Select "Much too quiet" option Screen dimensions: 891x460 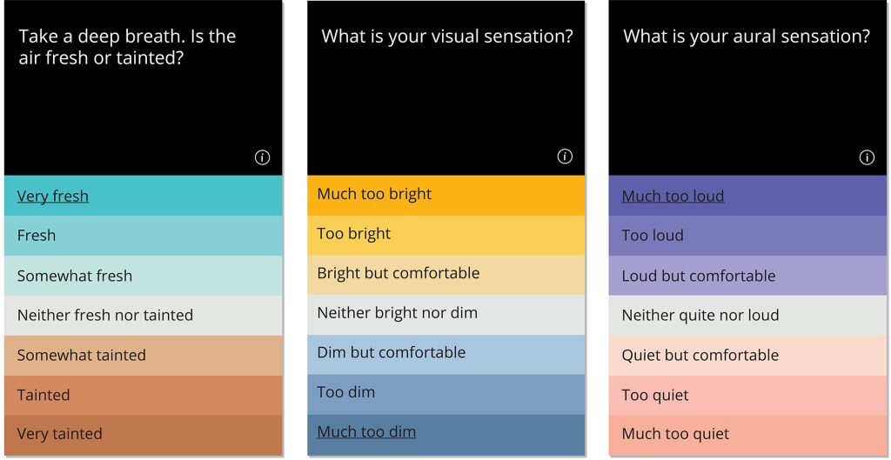coord(676,434)
